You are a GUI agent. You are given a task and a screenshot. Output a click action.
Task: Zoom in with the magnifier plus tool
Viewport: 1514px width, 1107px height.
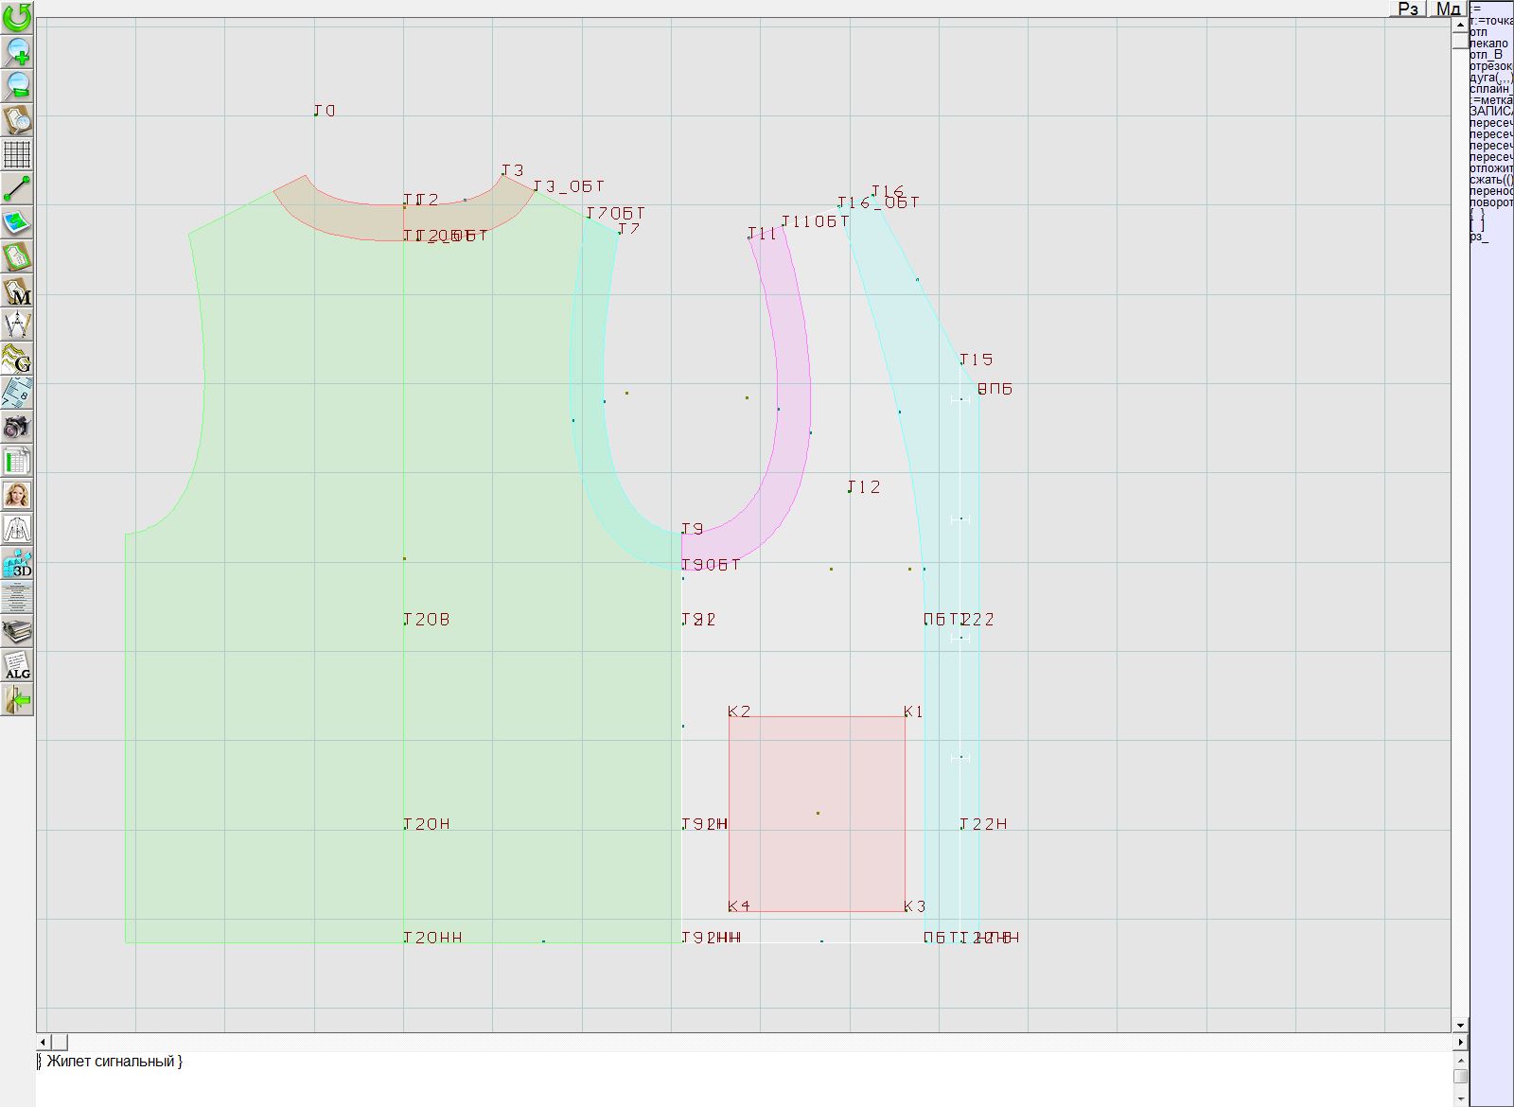[17, 51]
